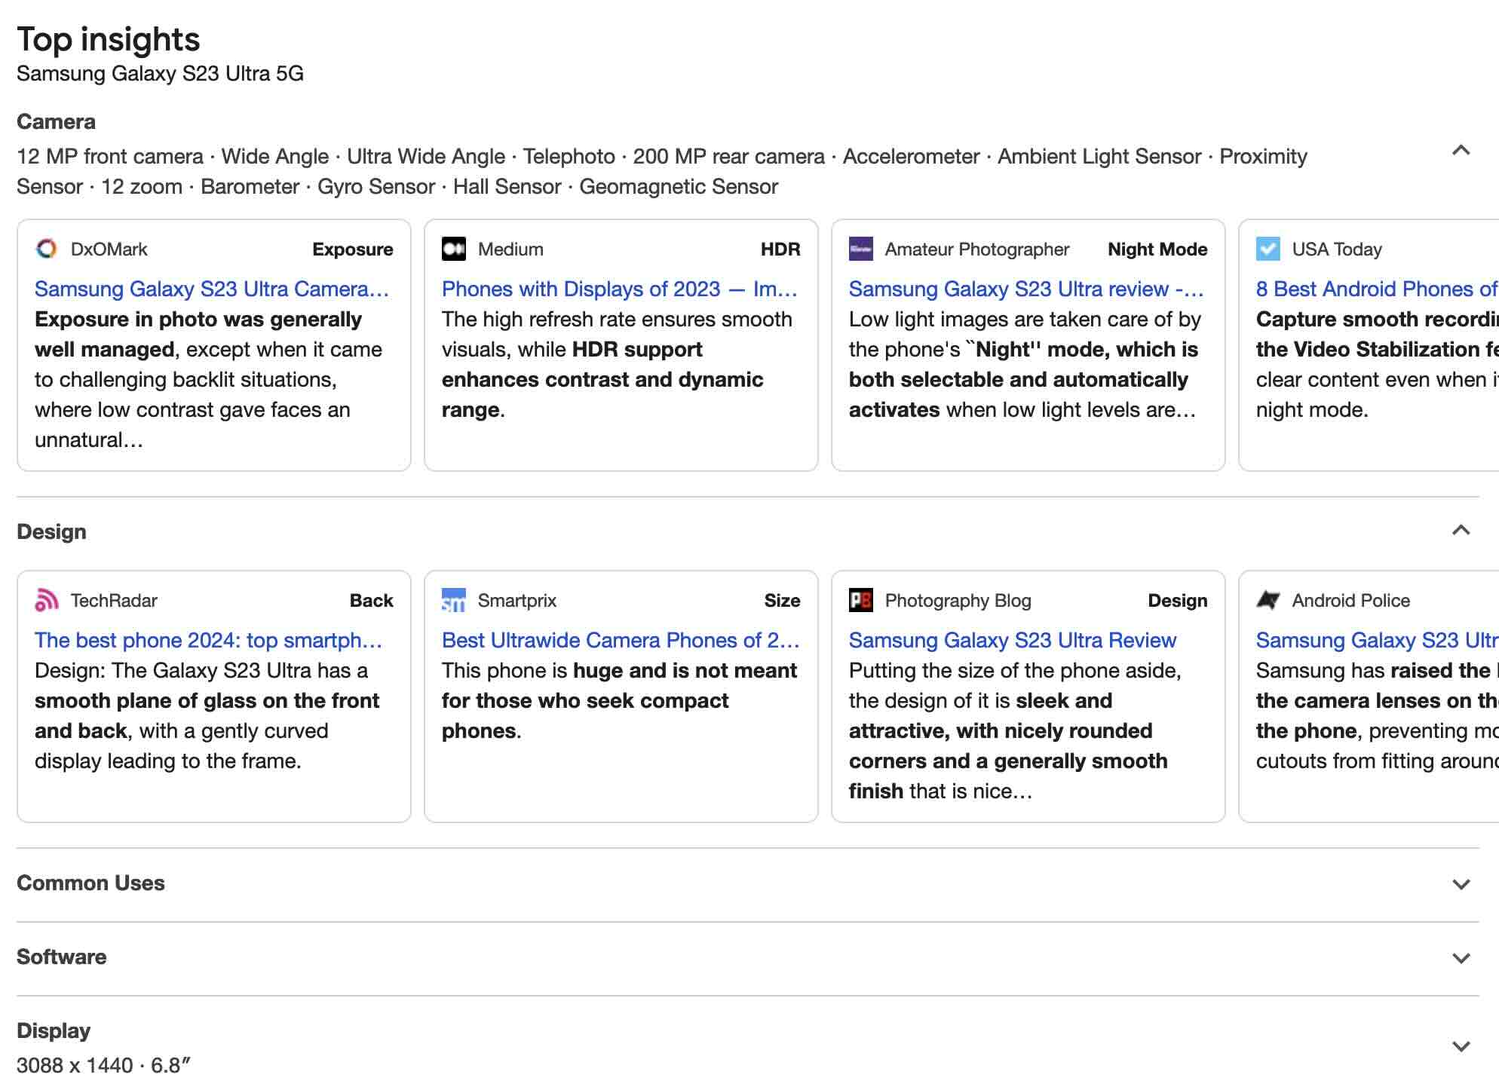
Task: Open Best Ultrawide Camera Phones link
Action: tap(621, 640)
